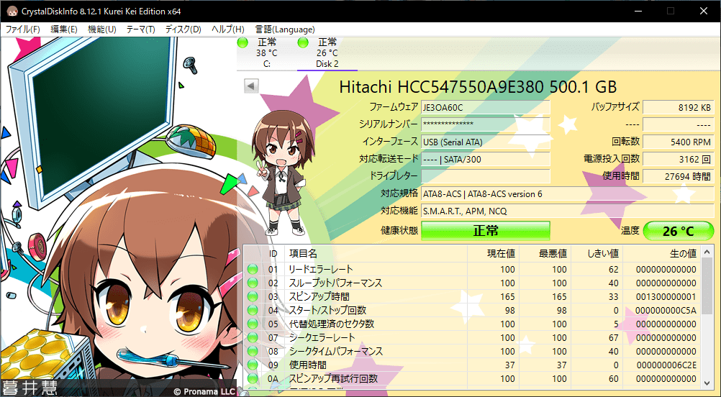Open the テーマ(T) menu
Screen dimensions: 721x397
point(140,29)
